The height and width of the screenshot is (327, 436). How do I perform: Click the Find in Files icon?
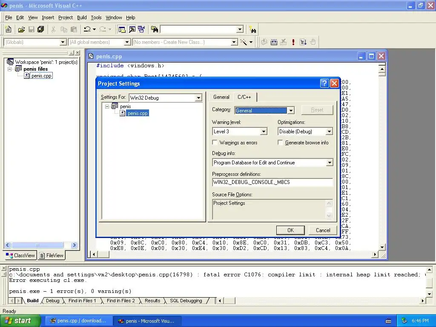click(155, 29)
